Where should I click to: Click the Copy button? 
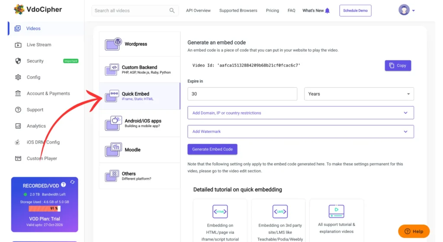coord(398,66)
